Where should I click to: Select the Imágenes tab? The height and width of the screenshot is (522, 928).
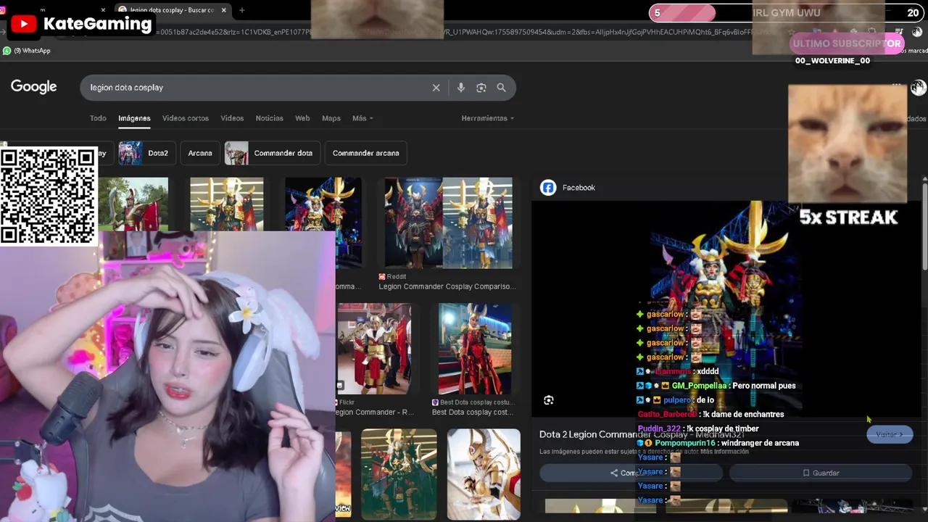coord(134,118)
